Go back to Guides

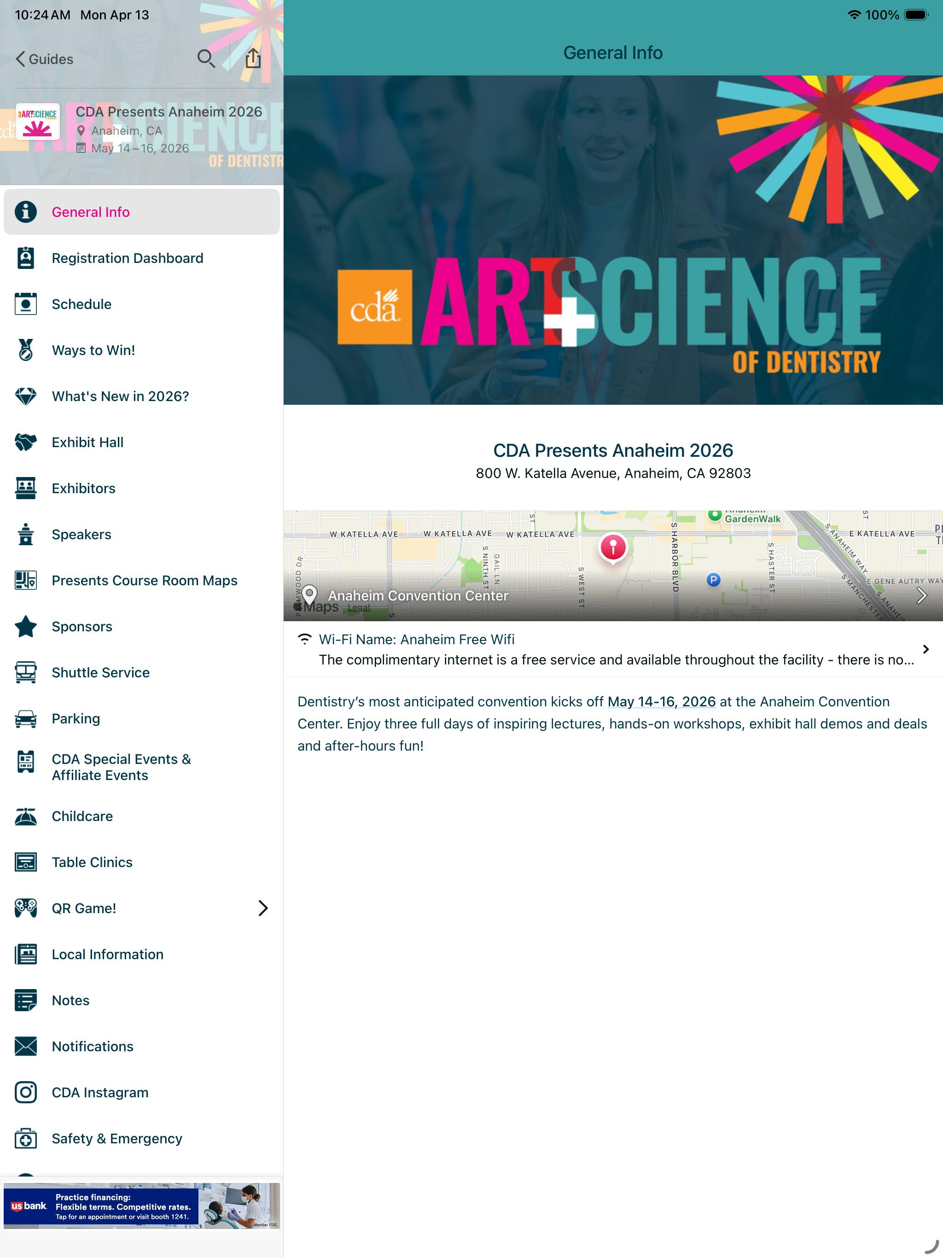point(44,58)
